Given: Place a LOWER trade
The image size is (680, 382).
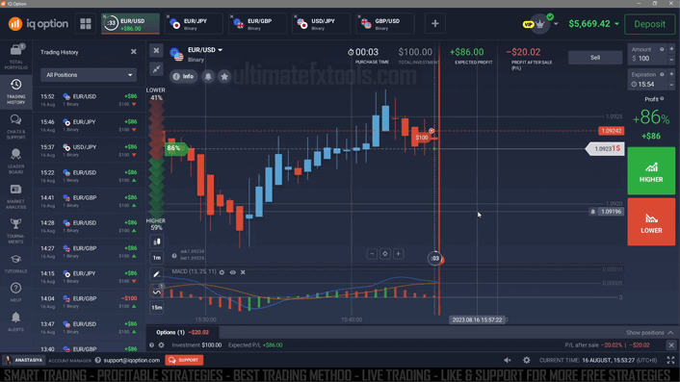Looking at the screenshot, I should pos(651,221).
